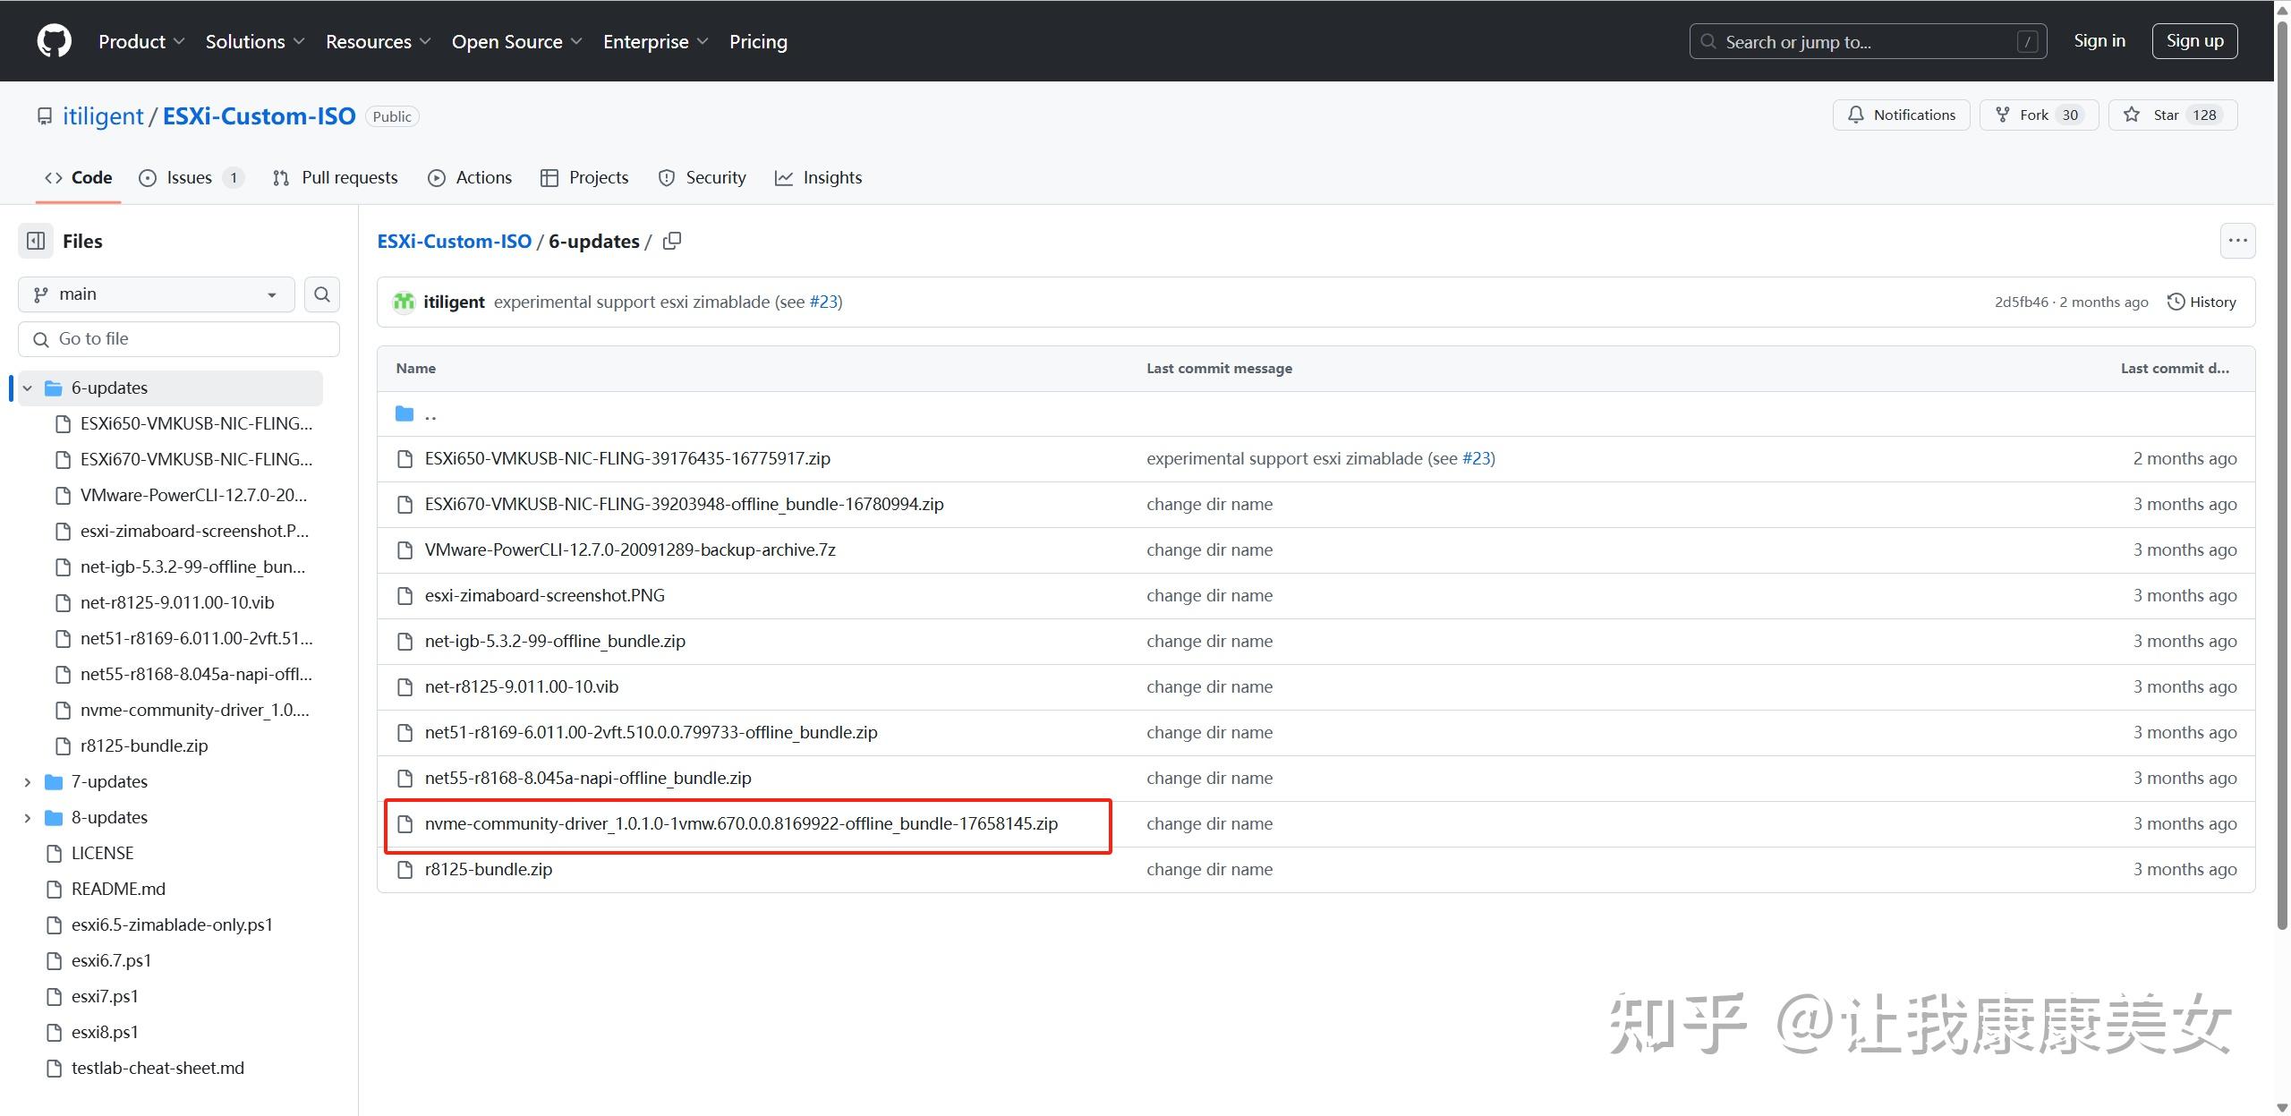Open the main branch dropdown
This screenshot has height=1116, width=2291.
pos(156,294)
